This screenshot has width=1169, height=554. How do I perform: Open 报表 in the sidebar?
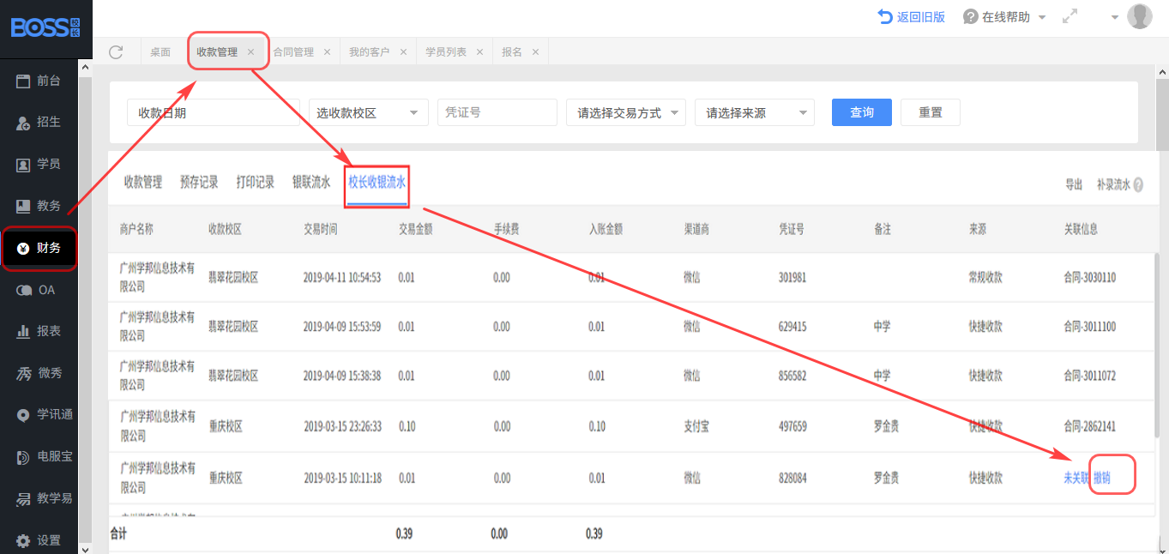pyautogui.click(x=39, y=331)
